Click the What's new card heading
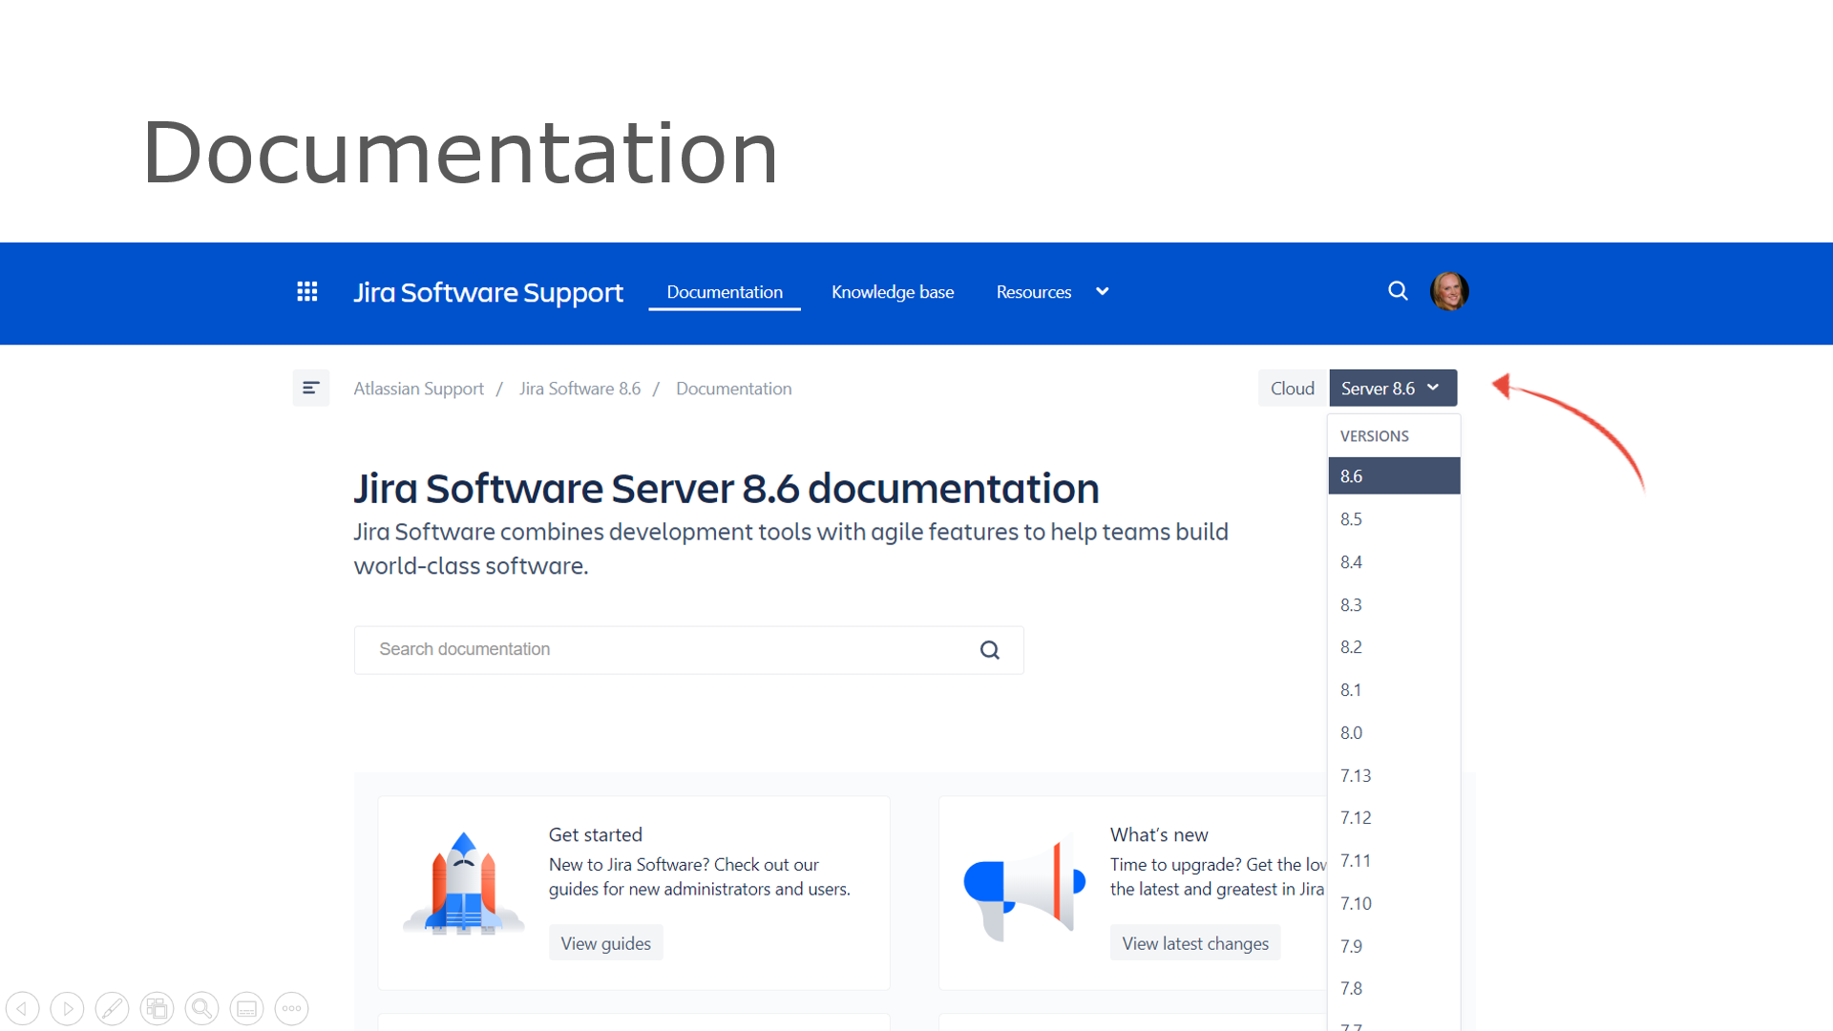This screenshot has width=1833, height=1031. (1159, 834)
